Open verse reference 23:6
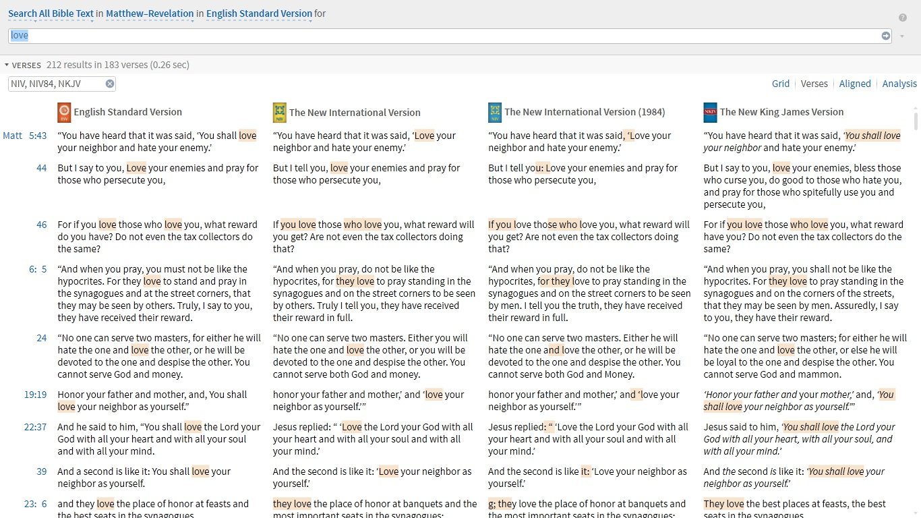This screenshot has height=518, width=921. click(x=36, y=504)
